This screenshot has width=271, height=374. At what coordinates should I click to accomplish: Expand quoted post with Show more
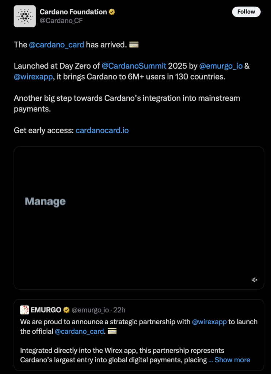coord(232,360)
